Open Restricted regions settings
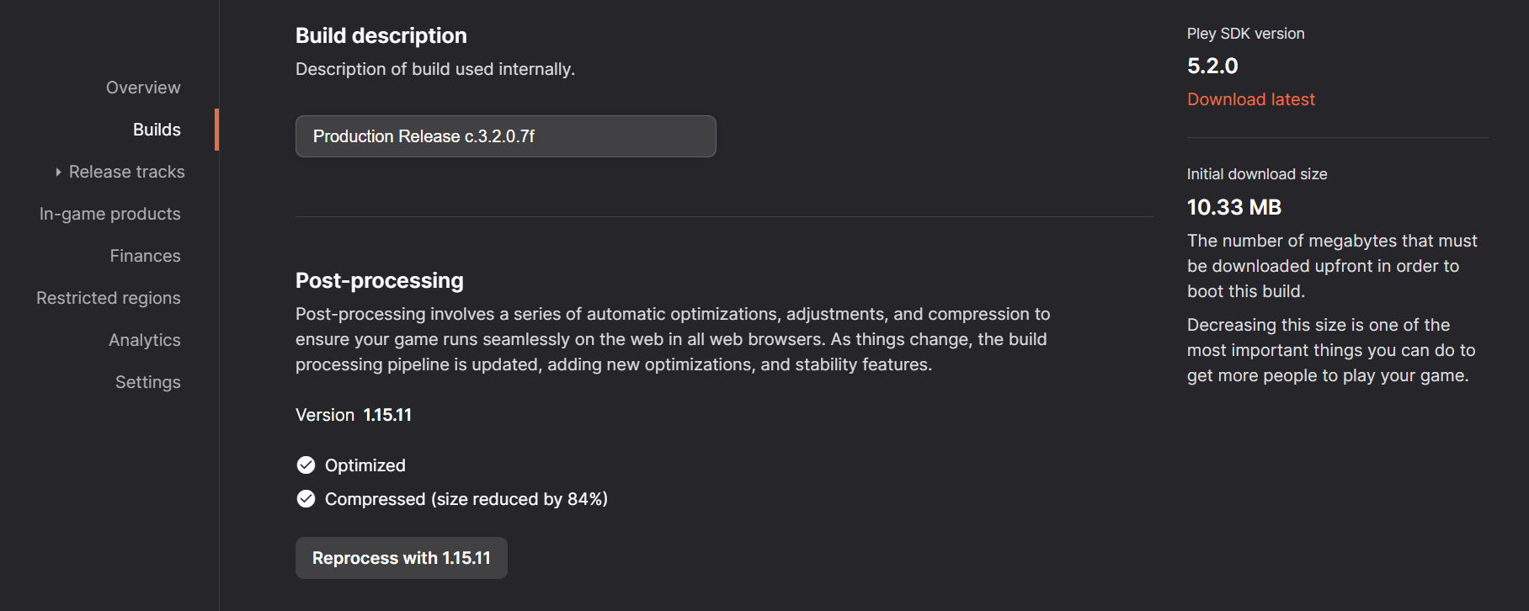 108,297
